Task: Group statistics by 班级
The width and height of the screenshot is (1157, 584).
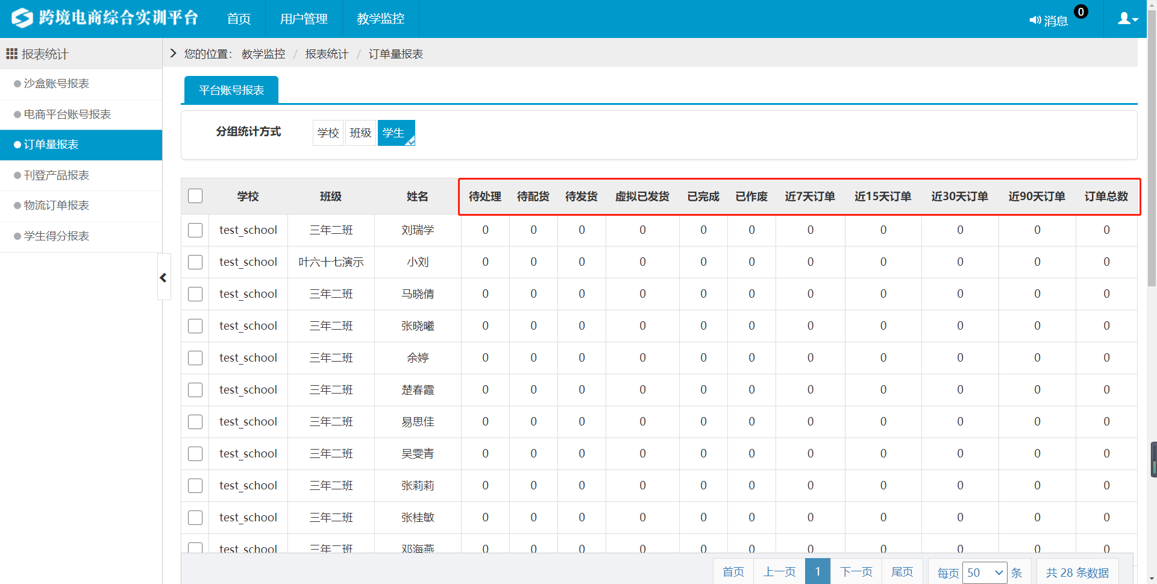Action: [x=360, y=133]
